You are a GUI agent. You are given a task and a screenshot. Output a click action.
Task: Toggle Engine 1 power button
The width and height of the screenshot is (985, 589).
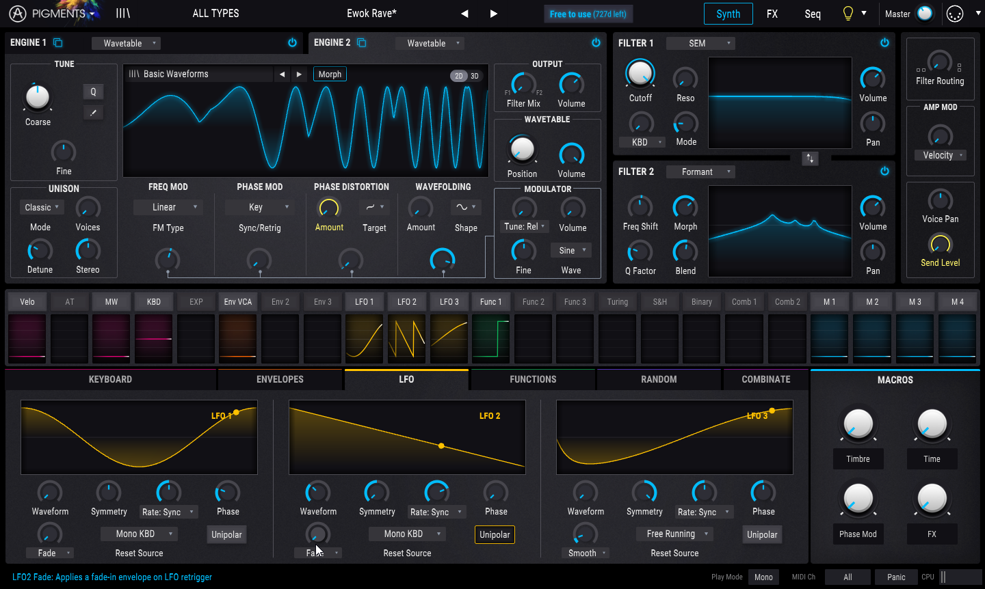pyautogui.click(x=292, y=42)
